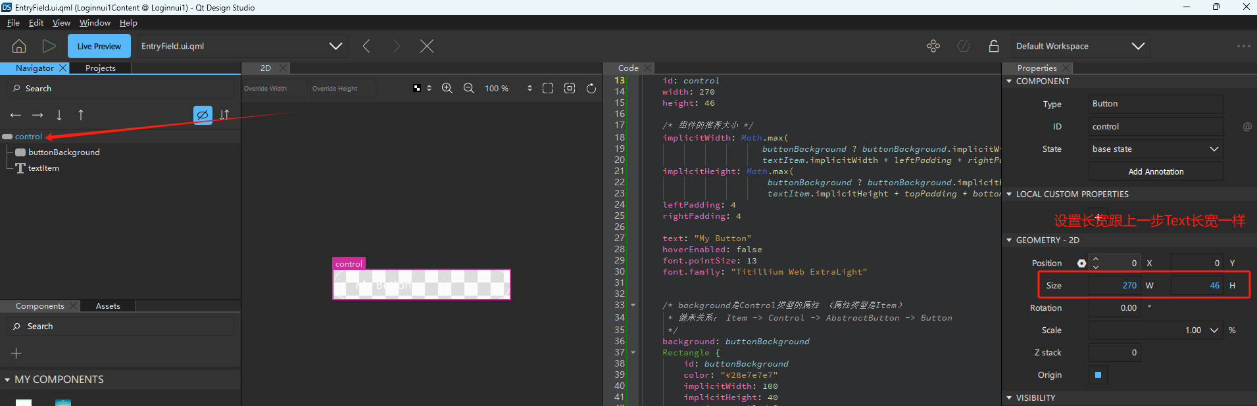Open the Edit menu

coord(36,22)
